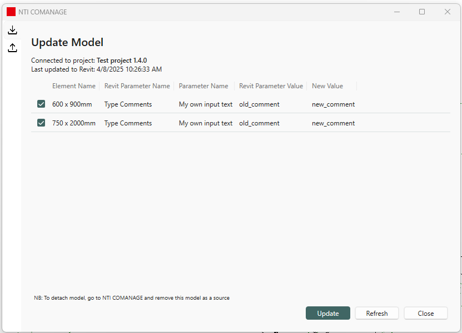Click the New Value column header
The image size is (462, 333).
(x=327, y=86)
